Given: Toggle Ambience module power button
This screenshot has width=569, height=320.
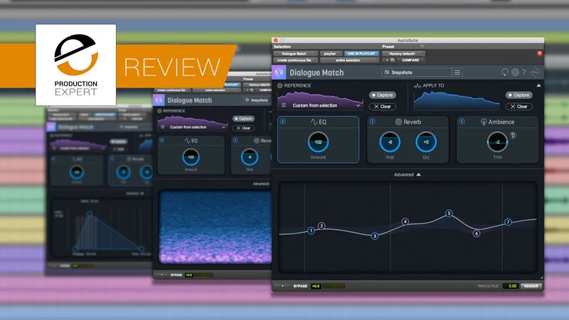Looking at the screenshot, I should 462,122.
